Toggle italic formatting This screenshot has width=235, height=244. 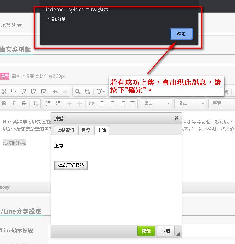14,103
